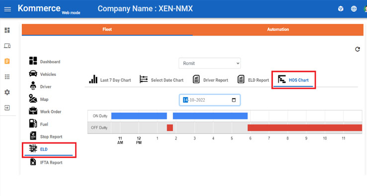Click the small red OFF Duty block

(170, 128)
